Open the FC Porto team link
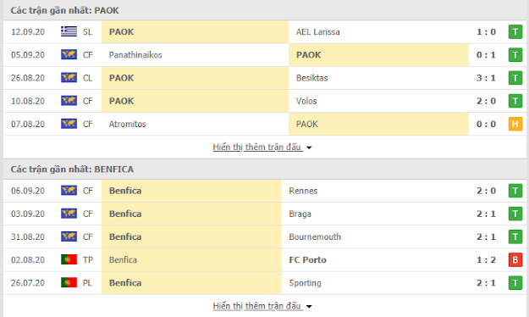Image resolution: width=529 pixels, height=317 pixels. pyautogui.click(x=308, y=260)
